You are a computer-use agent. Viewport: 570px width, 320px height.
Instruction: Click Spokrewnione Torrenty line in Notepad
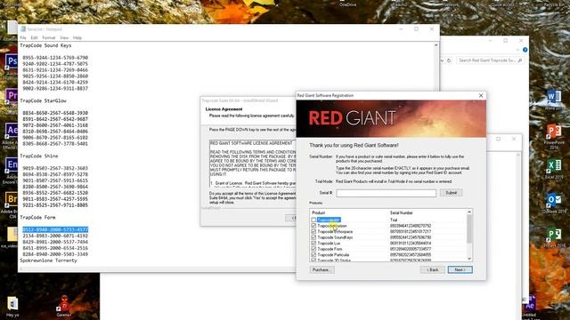click(48, 260)
